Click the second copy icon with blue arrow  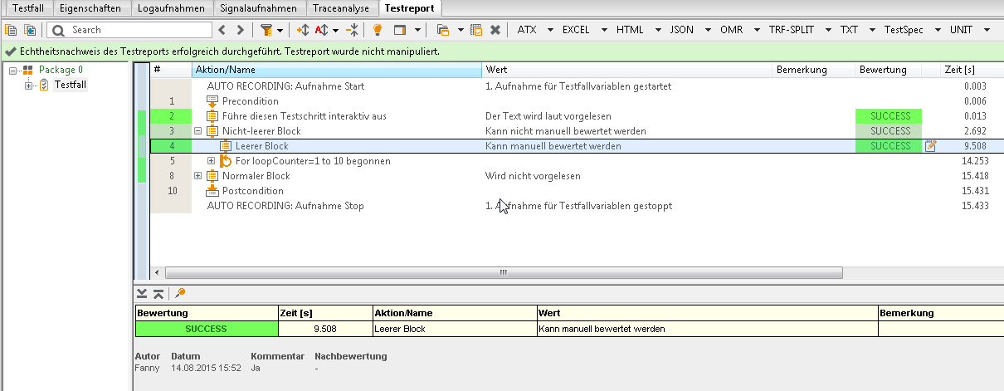(30, 30)
